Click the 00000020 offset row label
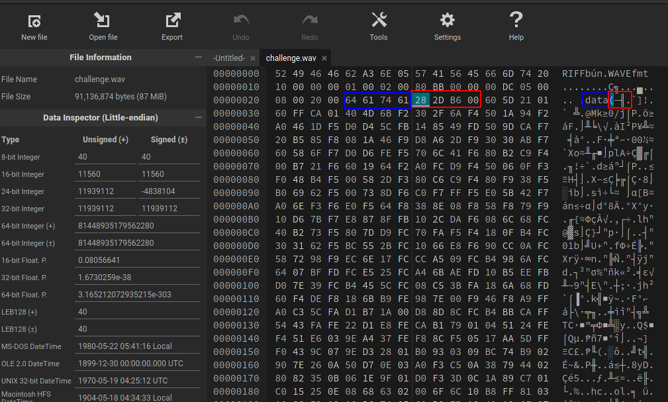Viewport: 668px width, 402px height. [x=236, y=100]
